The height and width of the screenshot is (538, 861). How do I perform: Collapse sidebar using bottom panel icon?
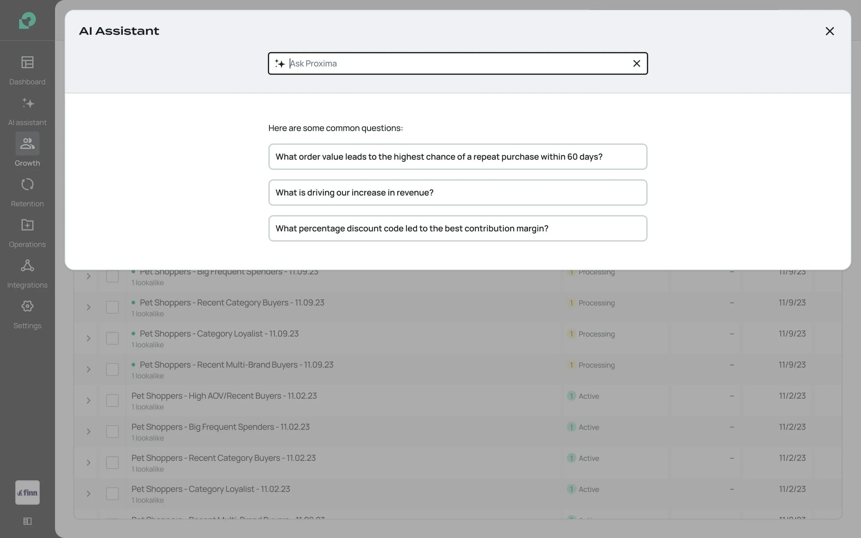[28, 521]
